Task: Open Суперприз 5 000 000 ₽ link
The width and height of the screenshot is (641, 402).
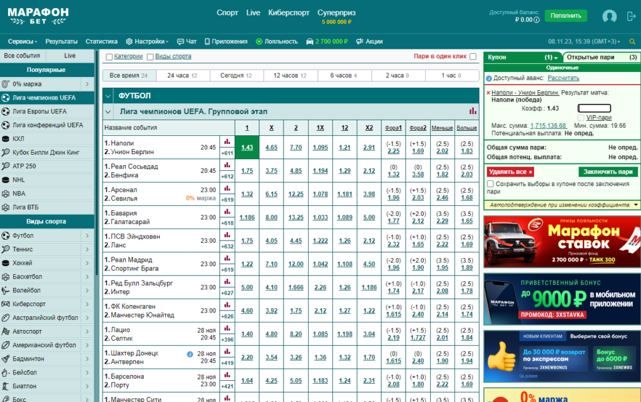Action: (x=336, y=17)
